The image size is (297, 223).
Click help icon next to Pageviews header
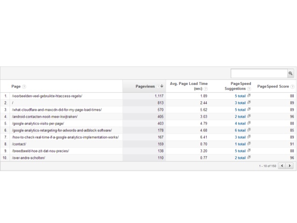click(158, 86)
